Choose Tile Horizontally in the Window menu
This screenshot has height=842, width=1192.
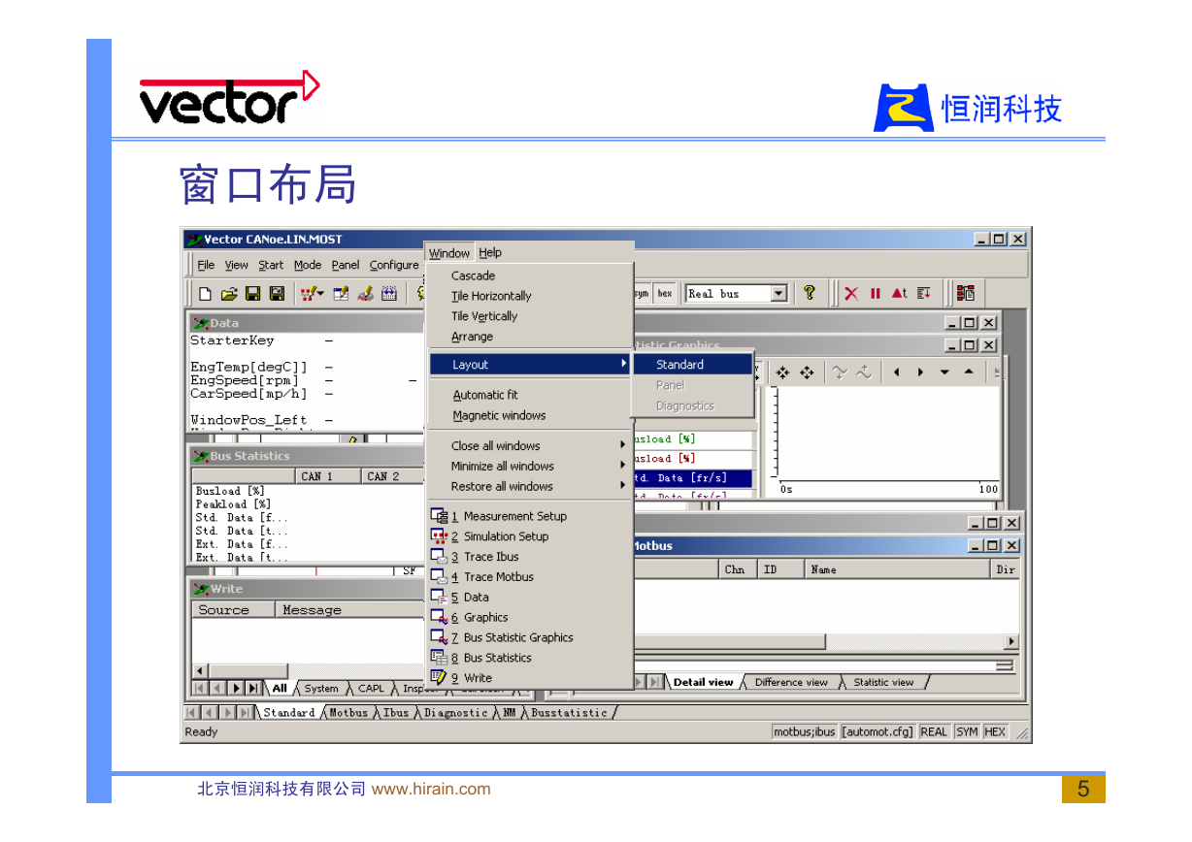[x=531, y=296]
